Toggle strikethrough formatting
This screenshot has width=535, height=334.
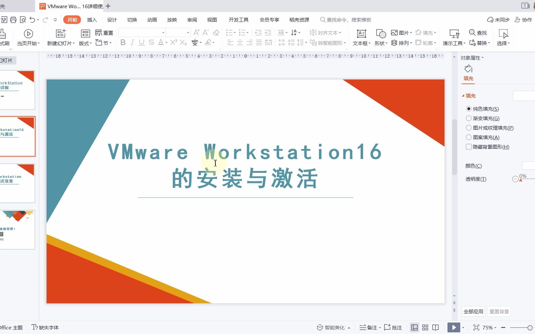tap(151, 43)
